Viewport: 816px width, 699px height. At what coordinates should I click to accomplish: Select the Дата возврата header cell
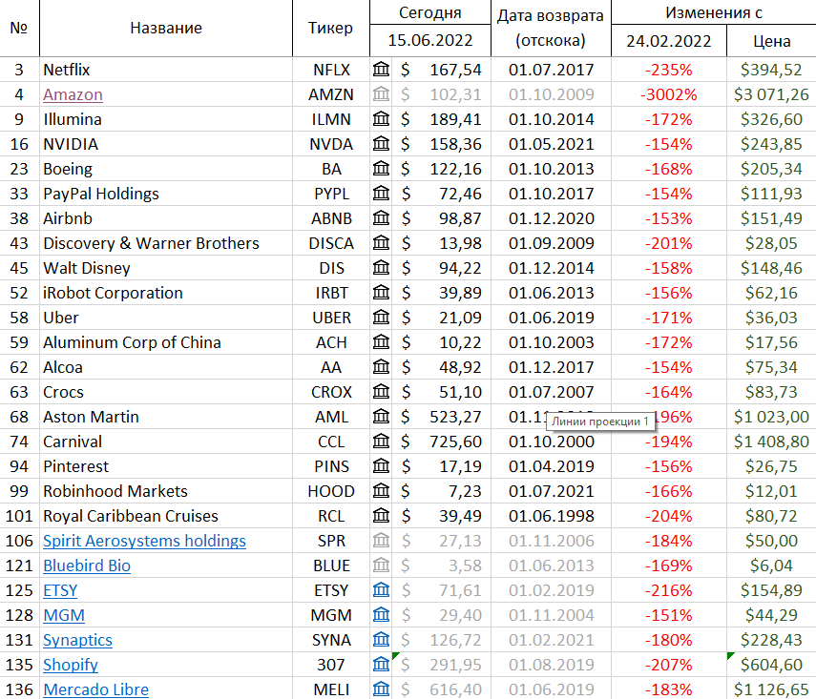551,28
